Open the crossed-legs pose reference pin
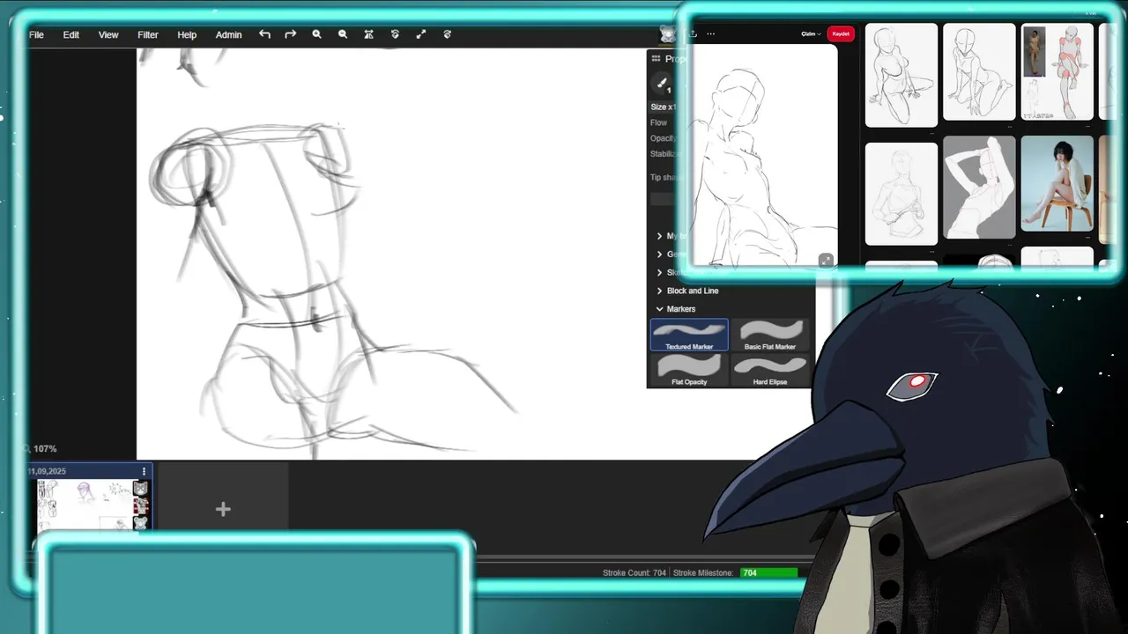 click(x=1057, y=71)
